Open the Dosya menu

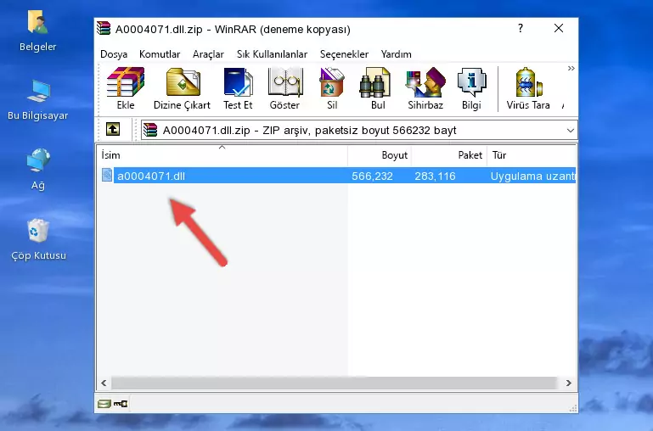click(x=114, y=54)
